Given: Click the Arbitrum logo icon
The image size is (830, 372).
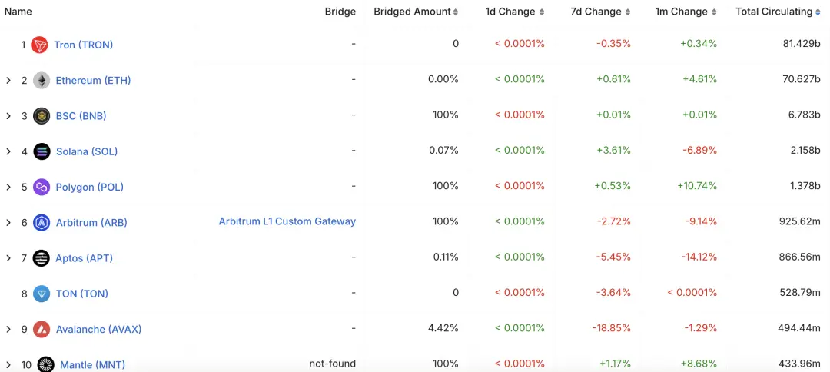Looking at the screenshot, I should [x=41, y=223].
